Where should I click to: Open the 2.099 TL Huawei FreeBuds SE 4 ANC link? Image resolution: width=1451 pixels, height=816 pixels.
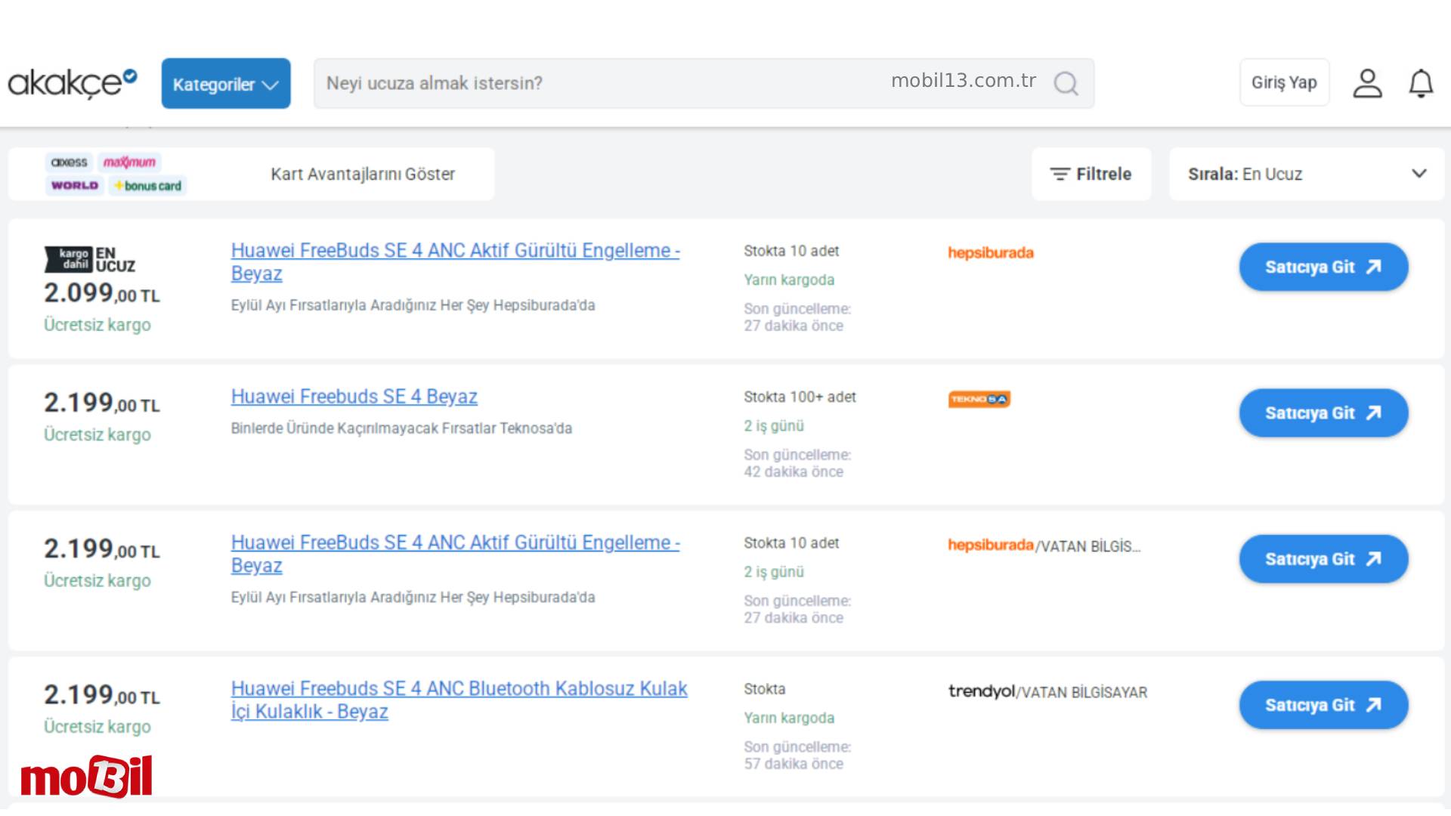[x=456, y=261]
